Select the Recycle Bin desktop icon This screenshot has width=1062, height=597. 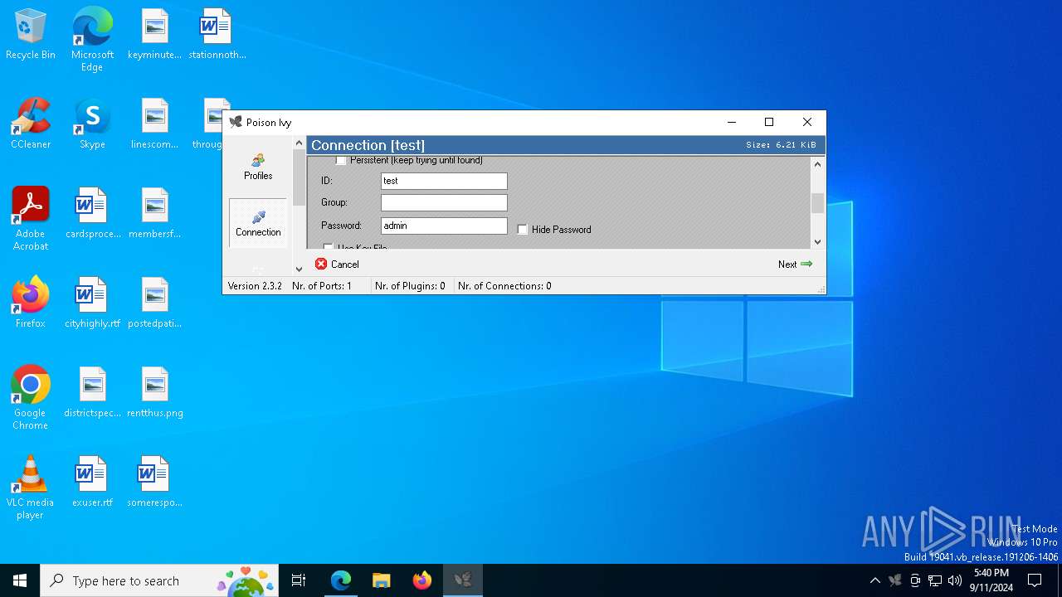point(31,34)
